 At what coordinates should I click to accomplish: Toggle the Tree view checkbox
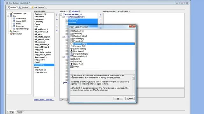pyautogui.click(x=61, y=100)
